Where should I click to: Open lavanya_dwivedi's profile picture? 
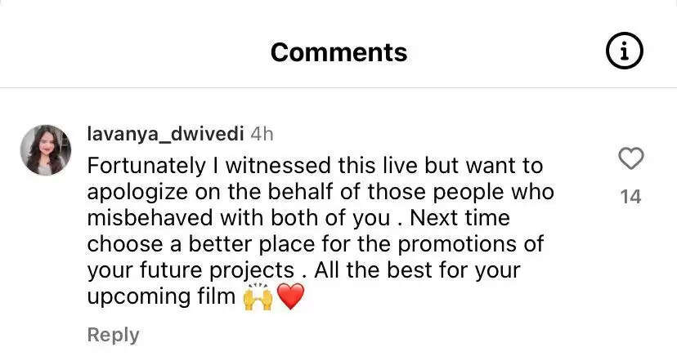[x=45, y=150]
